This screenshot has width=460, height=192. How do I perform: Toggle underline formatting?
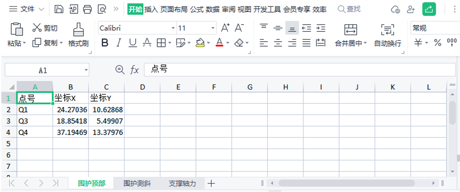(133, 43)
